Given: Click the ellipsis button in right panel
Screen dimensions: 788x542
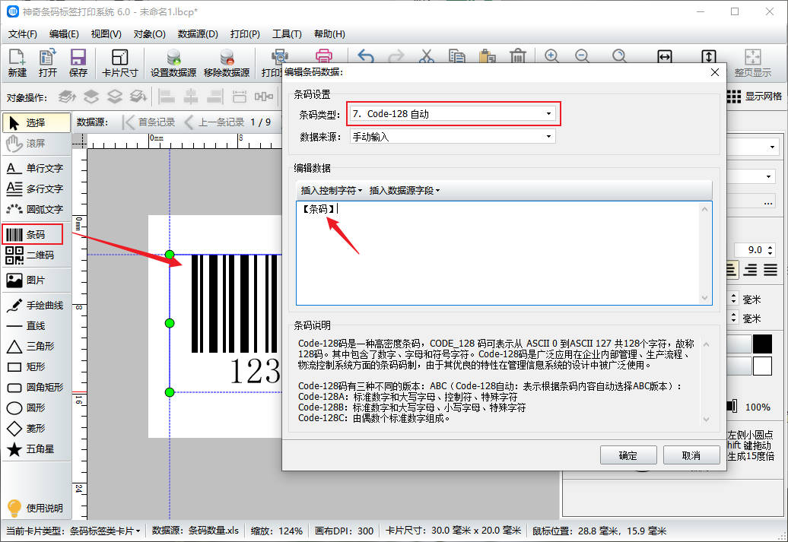Looking at the screenshot, I should pyautogui.click(x=768, y=202).
